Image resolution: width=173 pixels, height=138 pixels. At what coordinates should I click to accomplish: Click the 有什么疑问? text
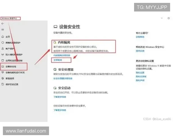pos(142,33)
